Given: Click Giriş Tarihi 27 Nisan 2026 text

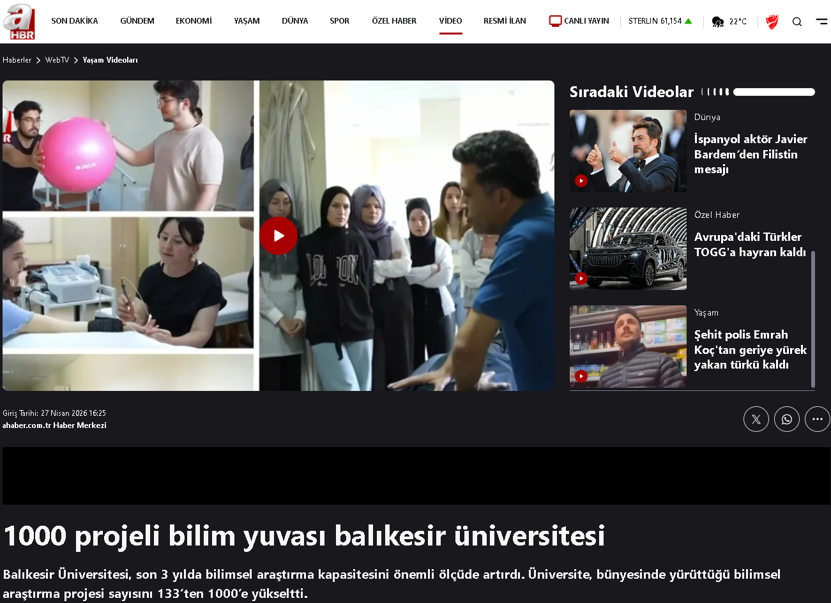Looking at the screenshot, I should click(54, 413).
